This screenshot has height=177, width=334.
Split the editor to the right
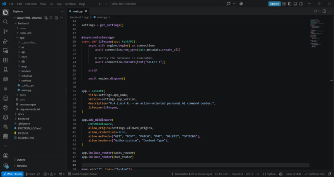(x=324, y=11)
